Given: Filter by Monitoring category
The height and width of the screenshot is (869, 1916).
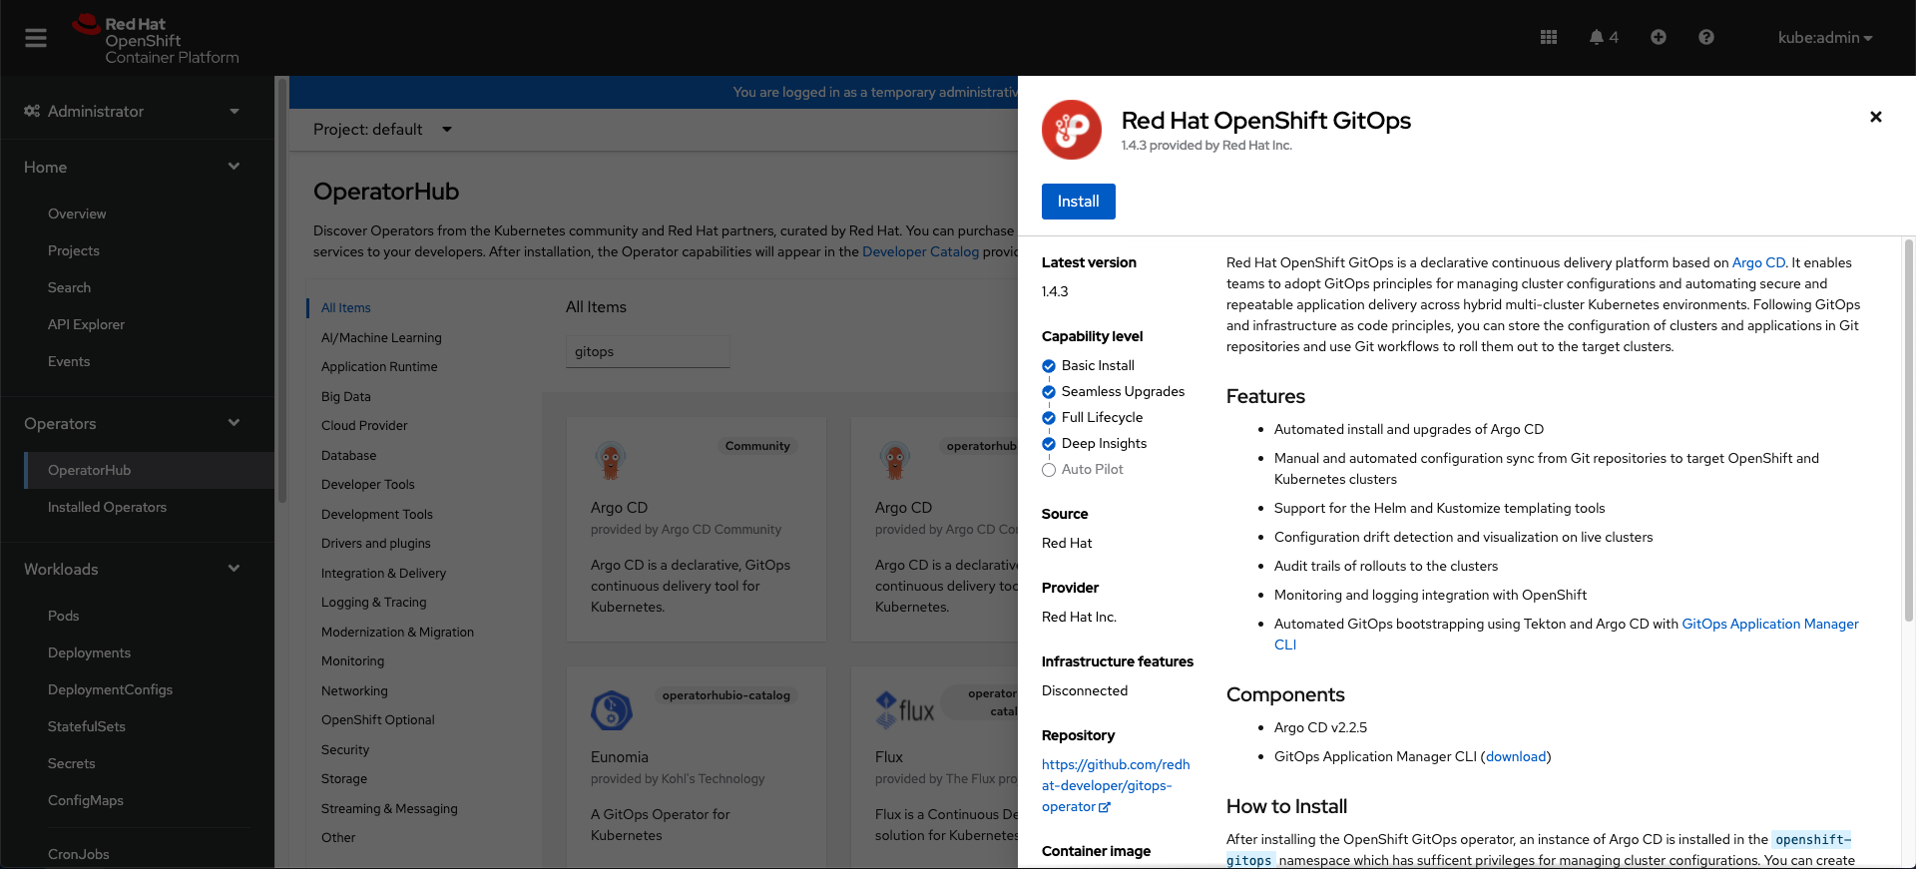Looking at the screenshot, I should (352, 661).
